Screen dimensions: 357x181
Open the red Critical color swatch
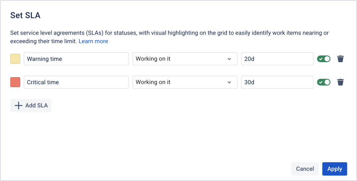(x=15, y=82)
